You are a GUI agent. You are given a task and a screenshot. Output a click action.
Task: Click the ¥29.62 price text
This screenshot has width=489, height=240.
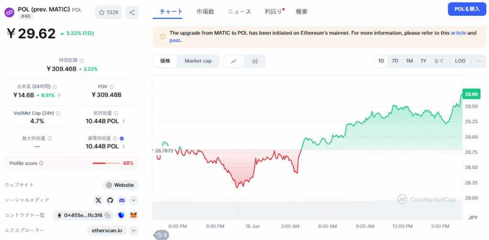tap(31, 34)
